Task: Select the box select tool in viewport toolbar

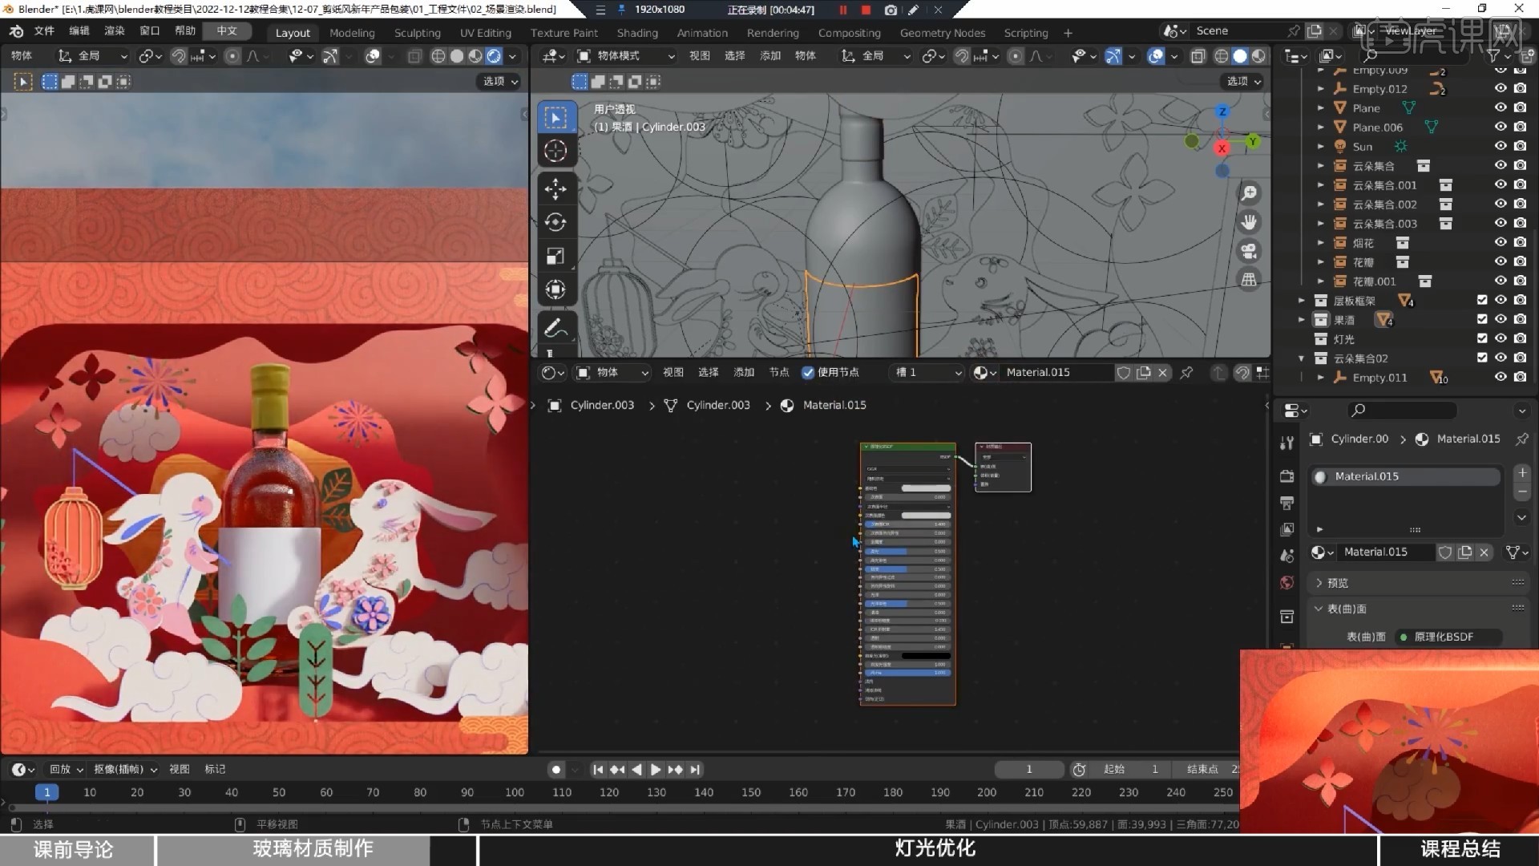Action: (x=555, y=118)
